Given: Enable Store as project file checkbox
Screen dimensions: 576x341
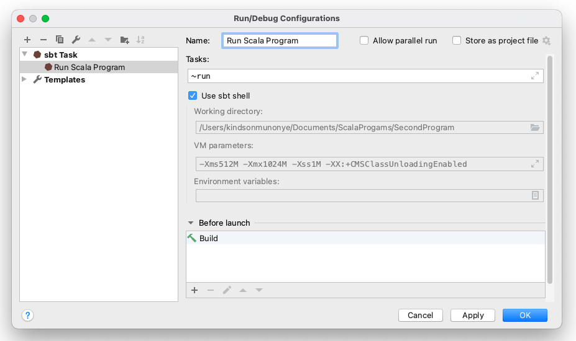Looking at the screenshot, I should tap(457, 41).
